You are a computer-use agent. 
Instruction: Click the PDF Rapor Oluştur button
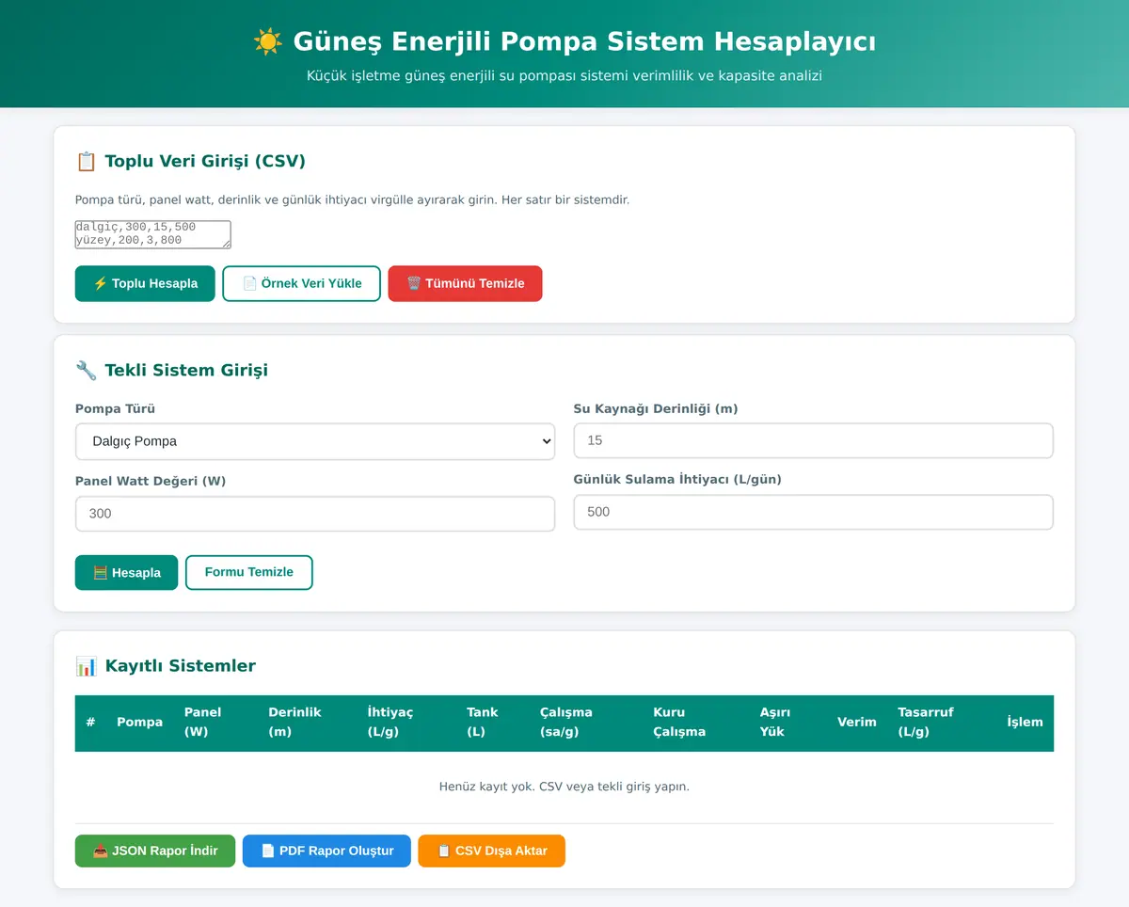pos(326,851)
